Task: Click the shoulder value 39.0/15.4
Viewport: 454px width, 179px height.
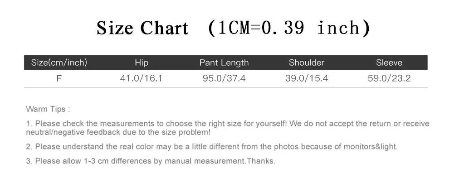Action: tap(307, 78)
